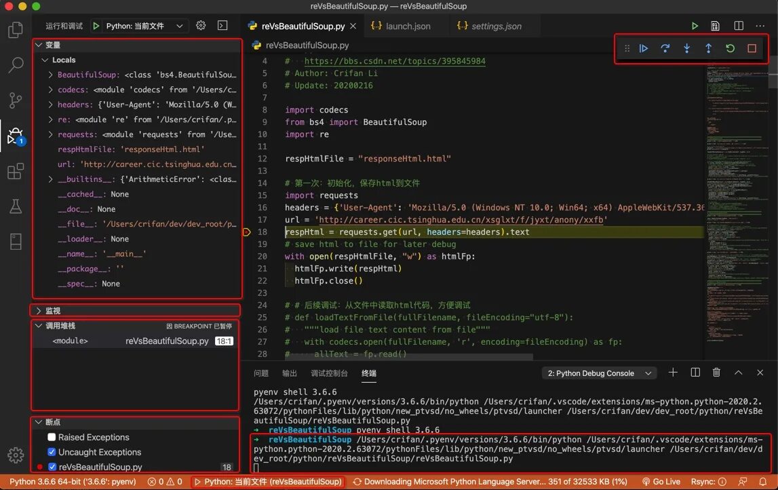Click Step Into in the debug toolbar
Screen dimensions: 778x490
point(686,48)
